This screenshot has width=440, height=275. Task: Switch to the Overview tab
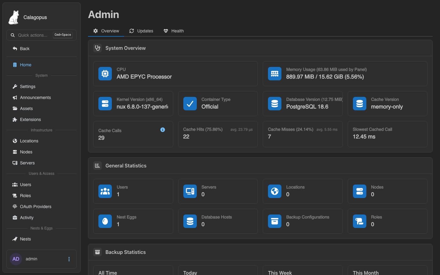click(106, 31)
